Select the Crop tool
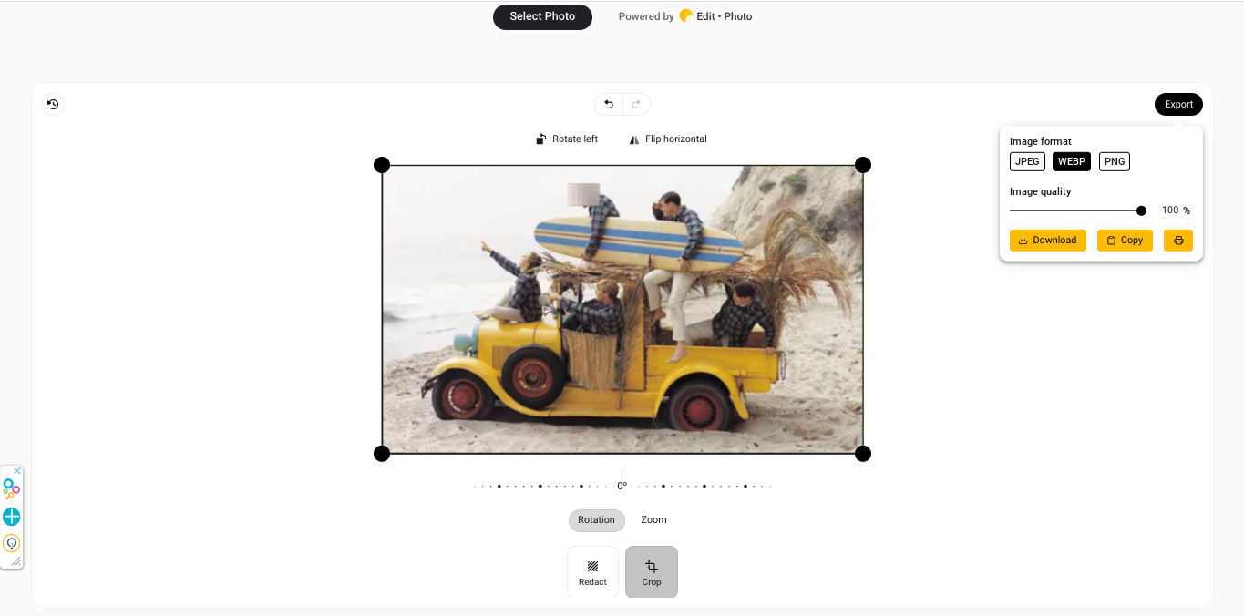 pyautogui.click(x=652, y=572)
